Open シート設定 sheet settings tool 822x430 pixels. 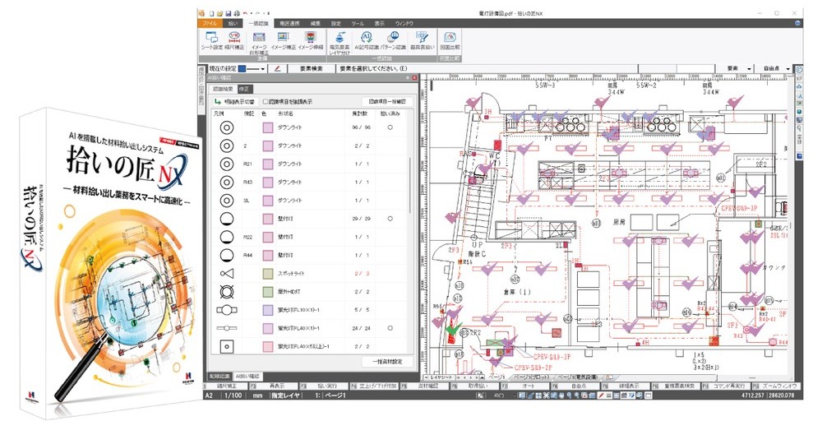click(x=212, y=39)
